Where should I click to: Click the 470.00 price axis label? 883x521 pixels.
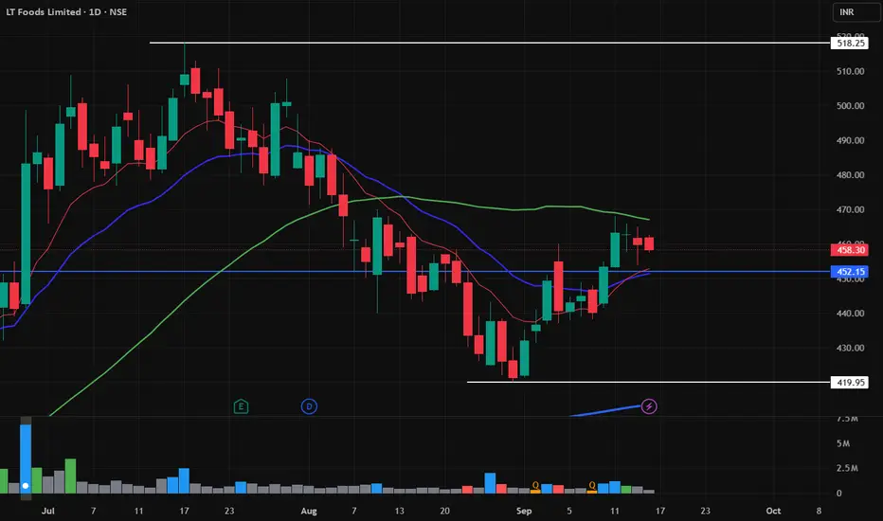coord(851,209)
